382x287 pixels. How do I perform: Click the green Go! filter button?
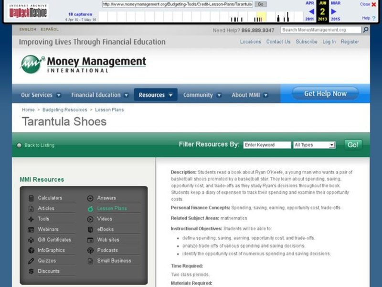353,145
